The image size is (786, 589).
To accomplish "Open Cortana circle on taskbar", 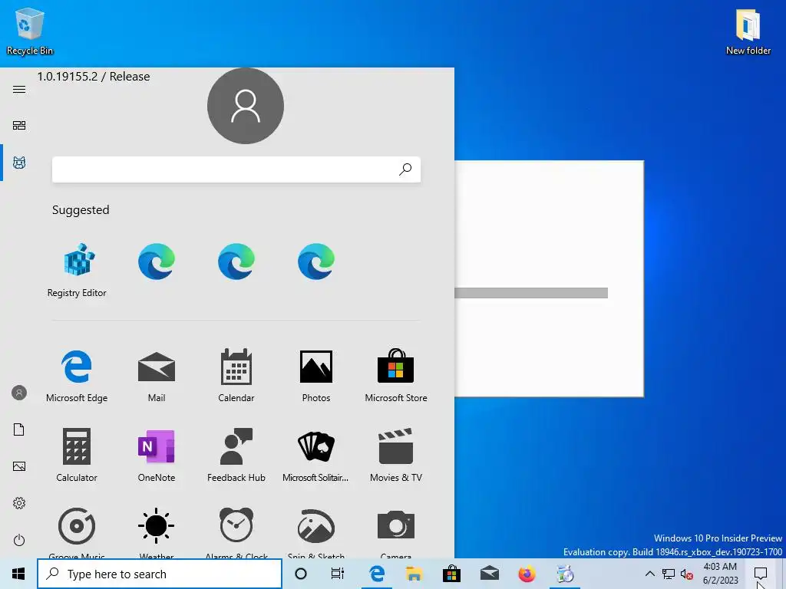I will 301,574.
